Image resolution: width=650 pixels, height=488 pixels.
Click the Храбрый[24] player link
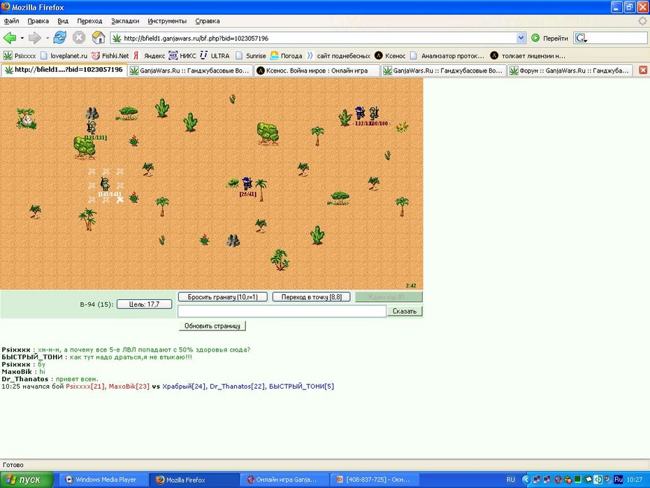184,386
